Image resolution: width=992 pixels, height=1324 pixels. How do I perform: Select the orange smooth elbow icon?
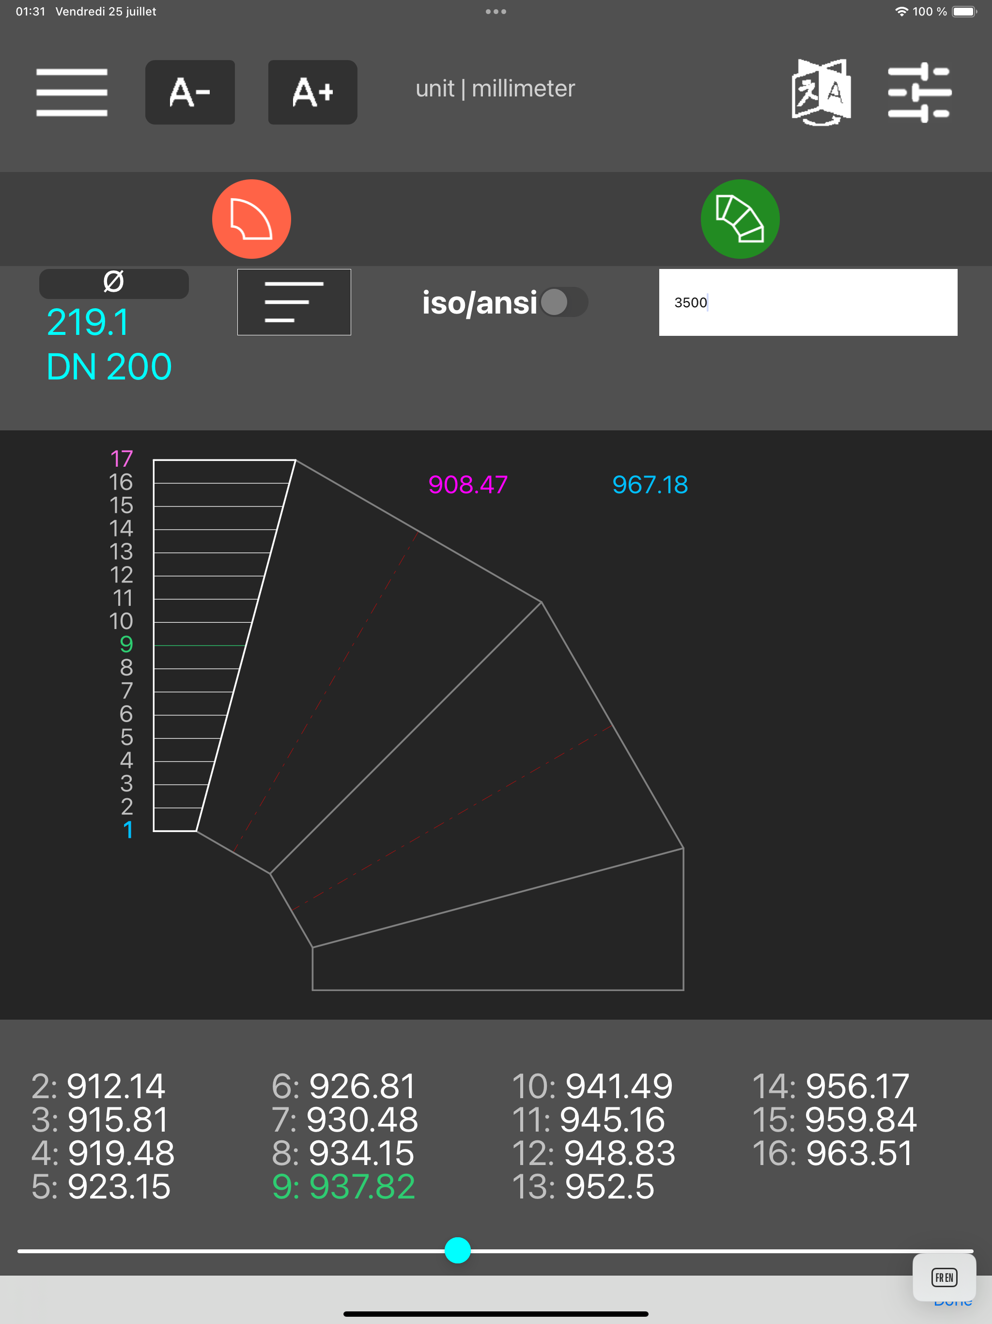[x=251, y=219]
